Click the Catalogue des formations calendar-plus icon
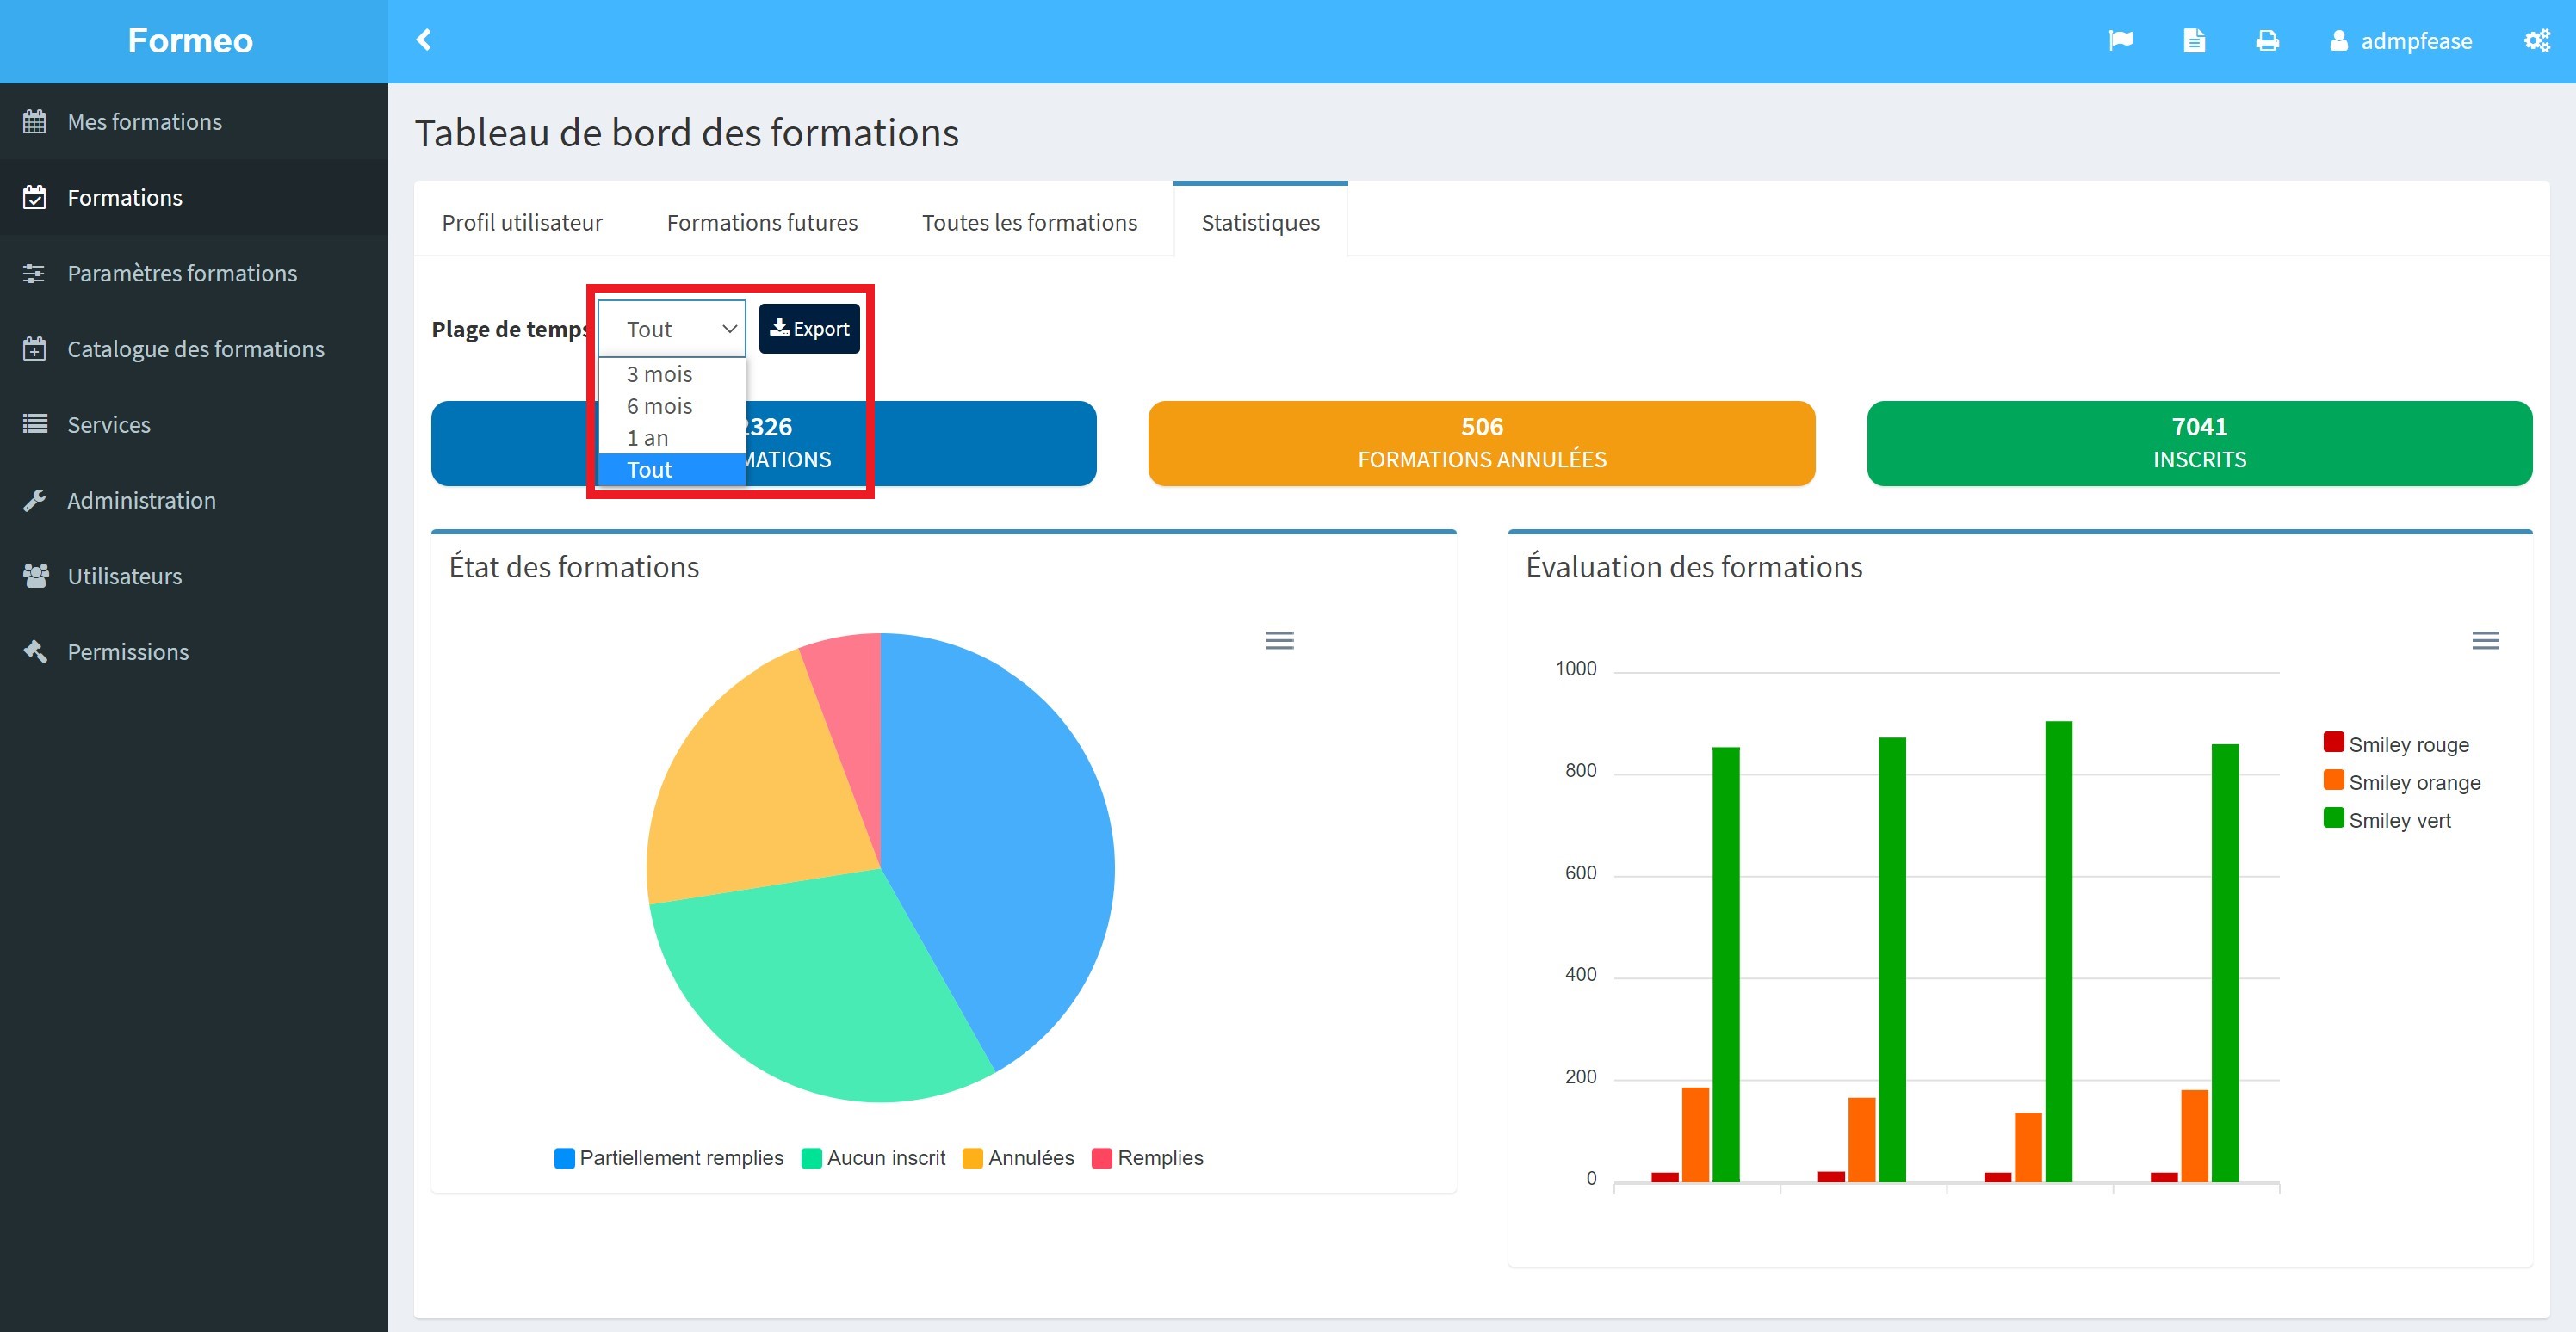Viewport: 2576px width, 1332px height. pyautogui.click(x=35, y=348)
